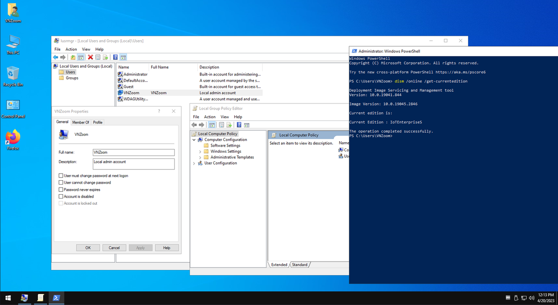Click volume icon in system tray

coord(531,298)
